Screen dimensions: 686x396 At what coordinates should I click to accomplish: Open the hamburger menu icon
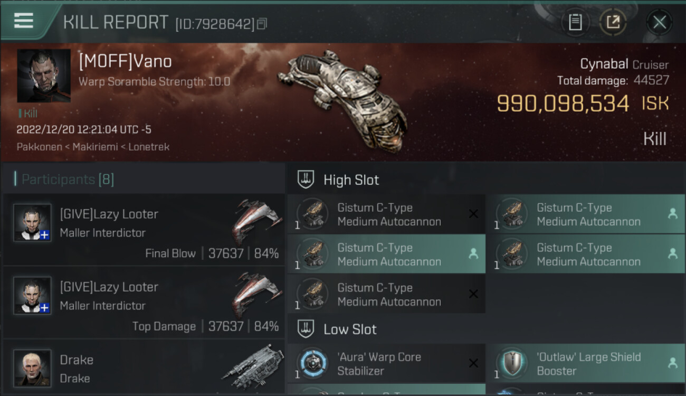[x=24, y=21]
